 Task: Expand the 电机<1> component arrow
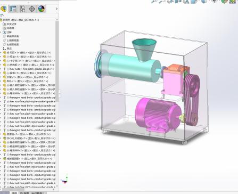click(x=1, y=81)
